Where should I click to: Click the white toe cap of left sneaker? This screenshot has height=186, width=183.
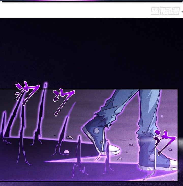(114, 150)
